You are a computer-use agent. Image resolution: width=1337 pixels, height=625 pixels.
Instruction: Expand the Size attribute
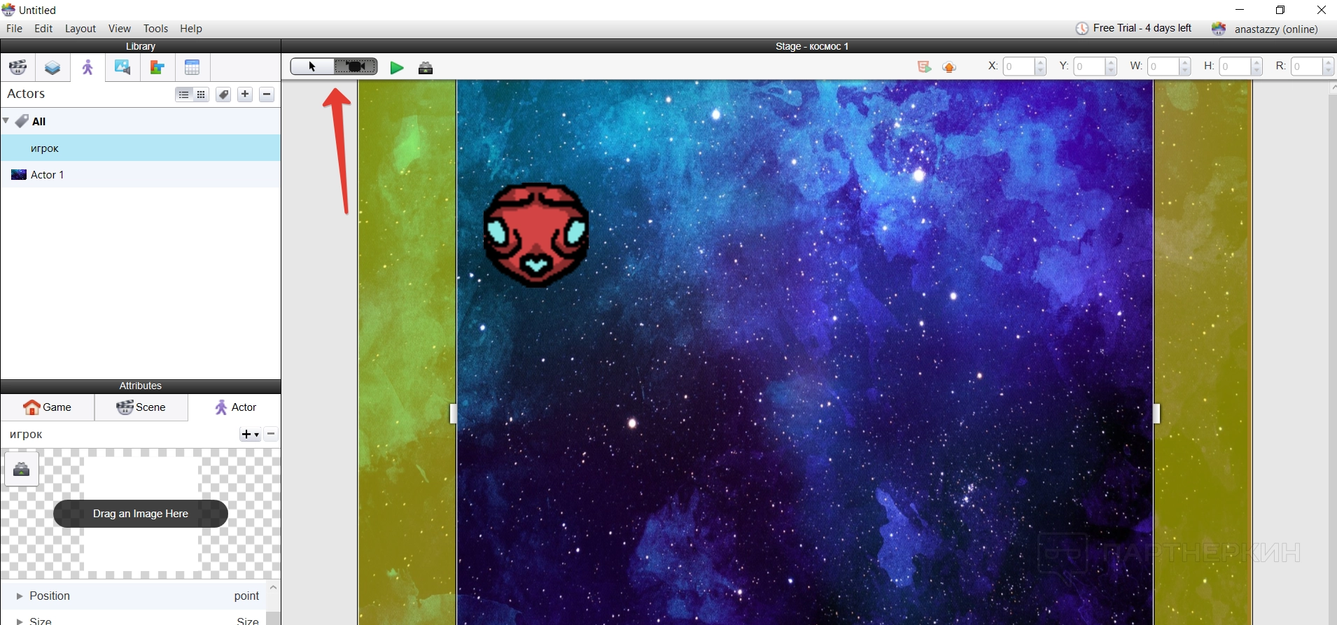click(20, 621)
